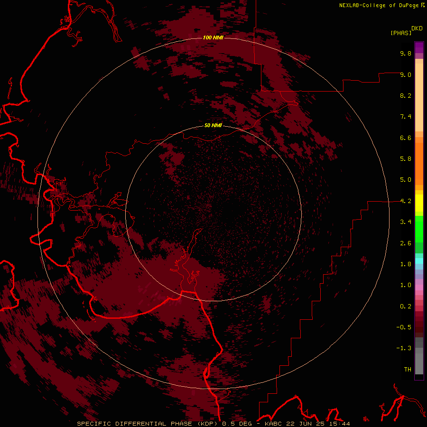Pick the purple swatch atop the color scale
The image size is (427, 427).
click(x=419, y=47)
